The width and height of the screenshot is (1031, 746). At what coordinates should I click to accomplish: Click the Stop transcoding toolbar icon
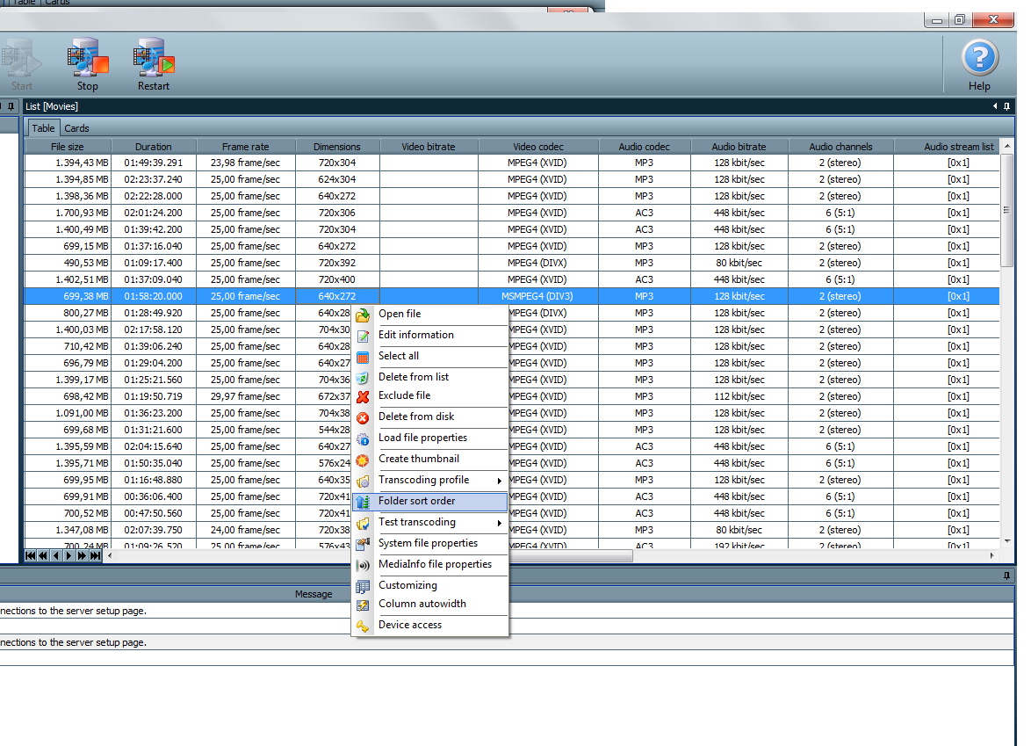[88, 56]
